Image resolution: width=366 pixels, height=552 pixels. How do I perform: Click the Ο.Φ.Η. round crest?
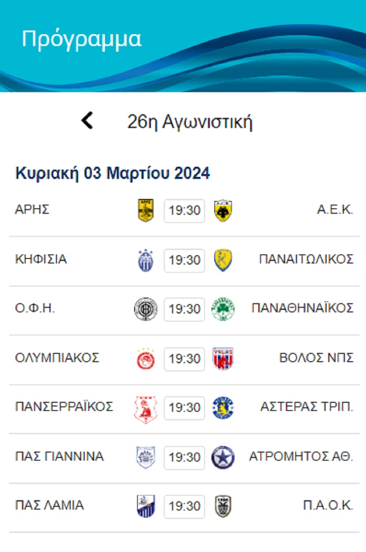click(146, 309)
